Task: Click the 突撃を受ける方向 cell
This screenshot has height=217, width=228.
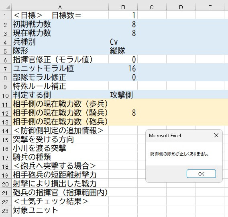Action: click(60, 139)
